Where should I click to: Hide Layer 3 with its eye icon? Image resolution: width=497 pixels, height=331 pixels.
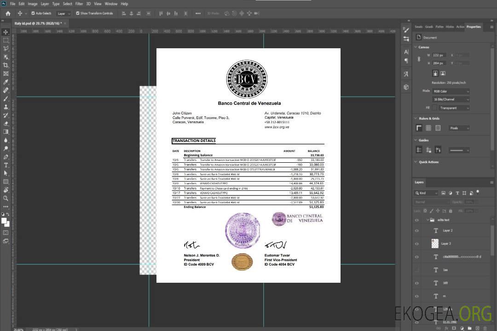[417, 244]
